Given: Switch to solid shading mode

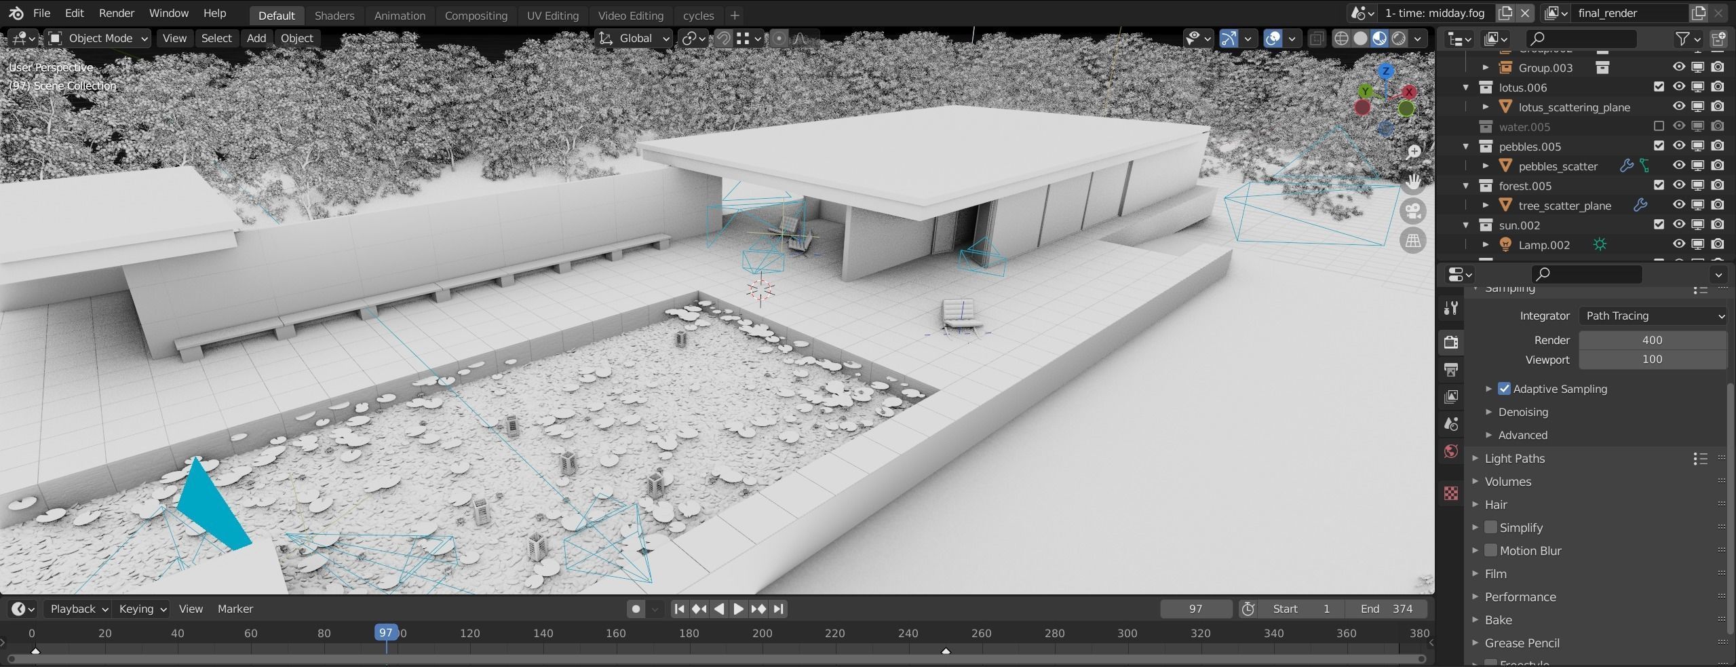Looking at the screenshot, I should 1360,39.
